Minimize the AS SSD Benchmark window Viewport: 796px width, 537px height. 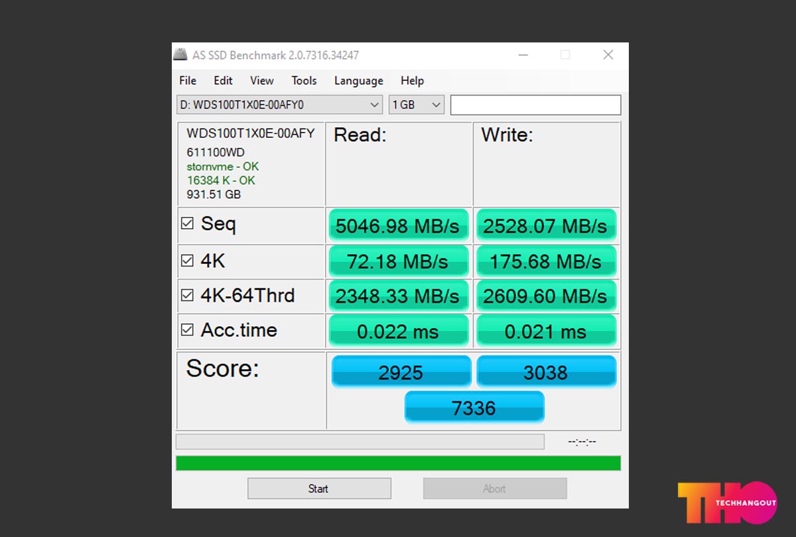point(522,55)
